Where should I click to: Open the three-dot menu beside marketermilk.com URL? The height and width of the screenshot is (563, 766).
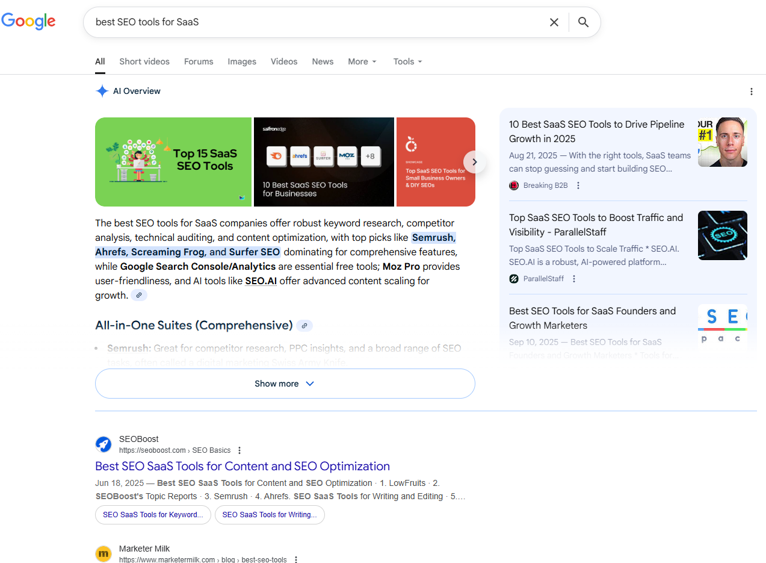295,559
